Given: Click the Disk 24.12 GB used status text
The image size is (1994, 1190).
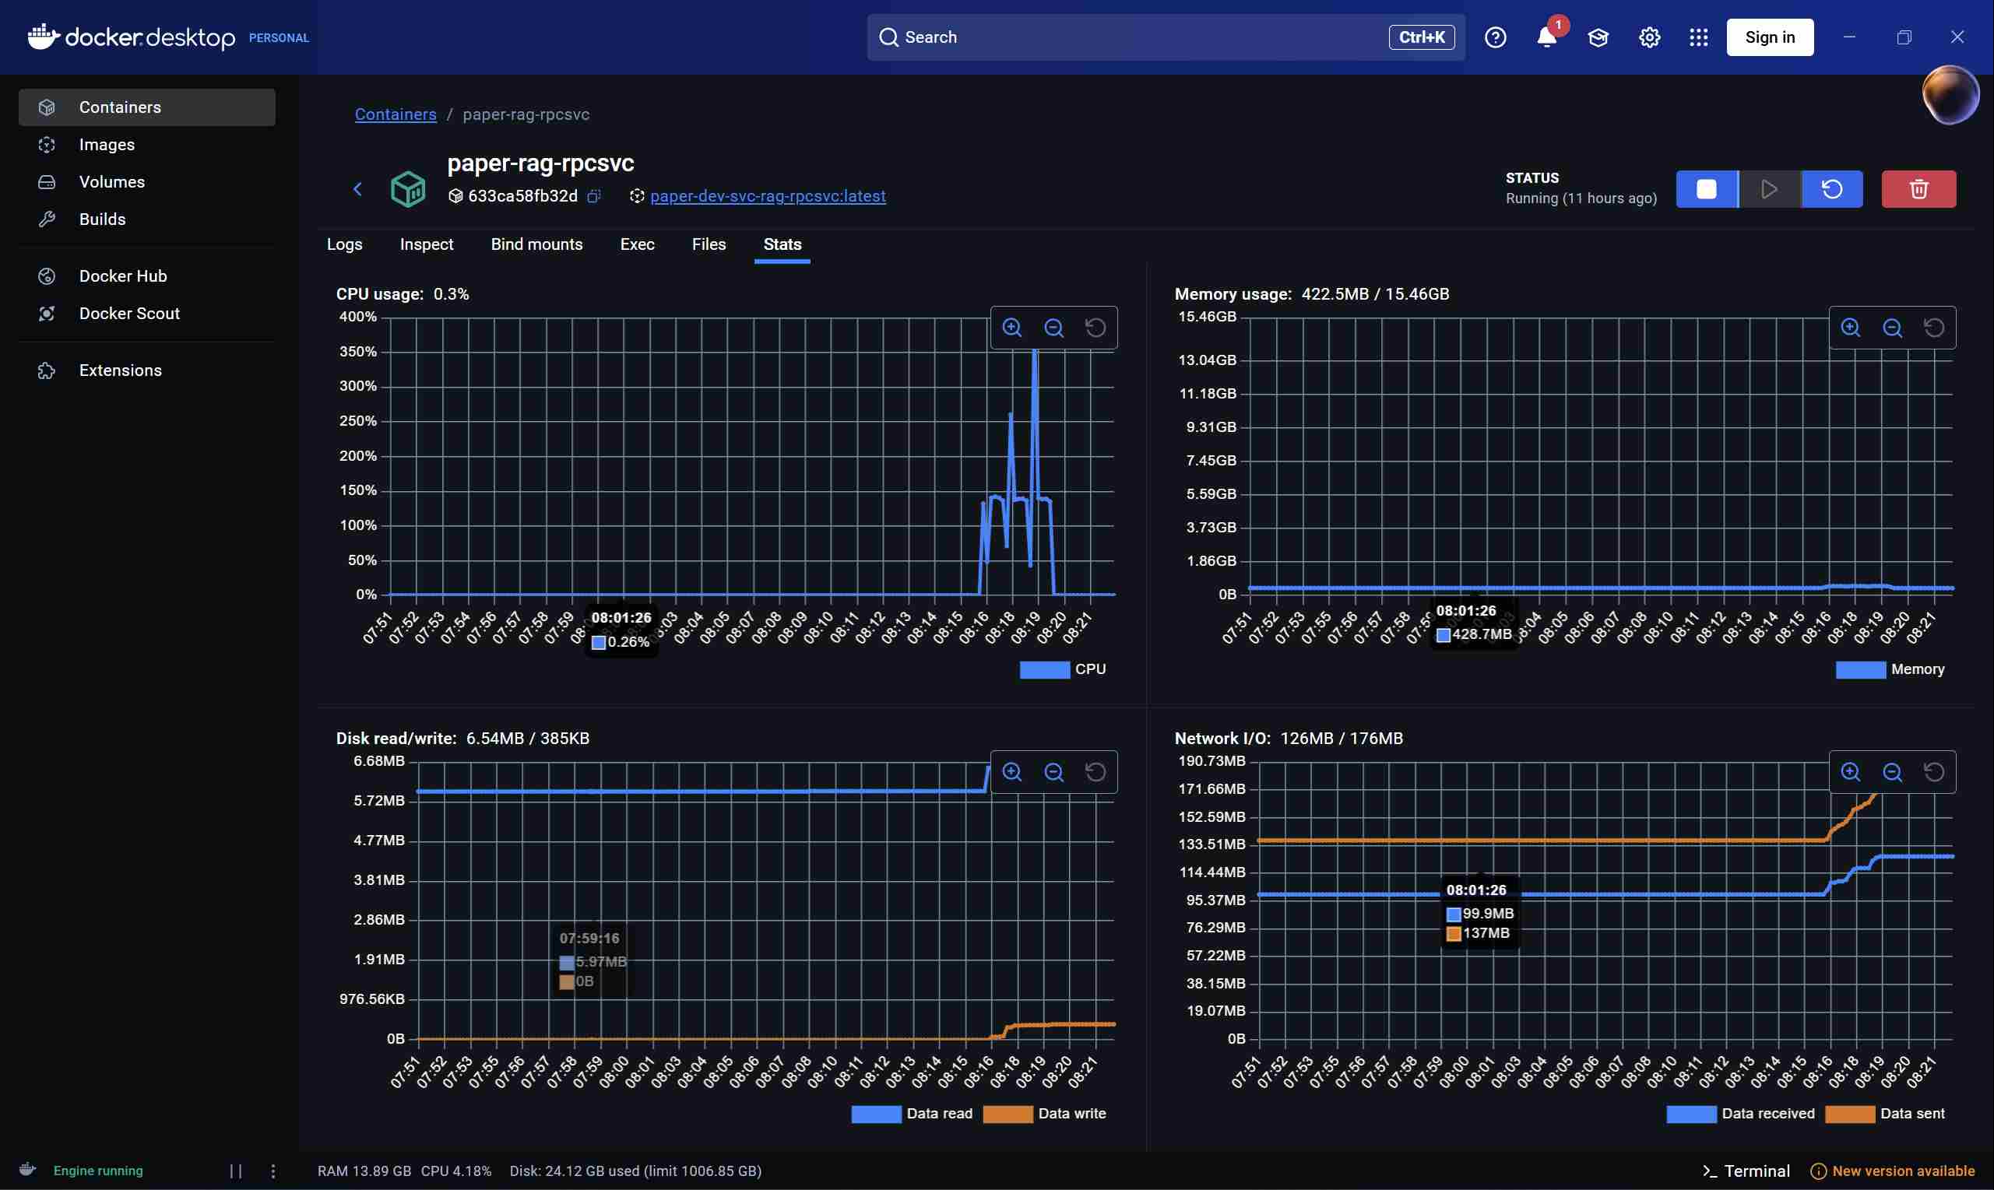Looking at the screenshot, I should tap(635, 1171).
